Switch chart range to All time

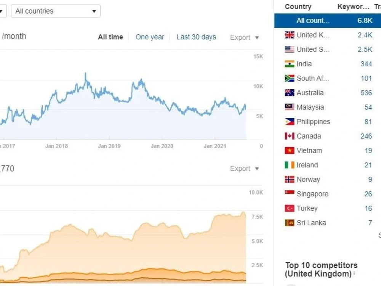110,37
